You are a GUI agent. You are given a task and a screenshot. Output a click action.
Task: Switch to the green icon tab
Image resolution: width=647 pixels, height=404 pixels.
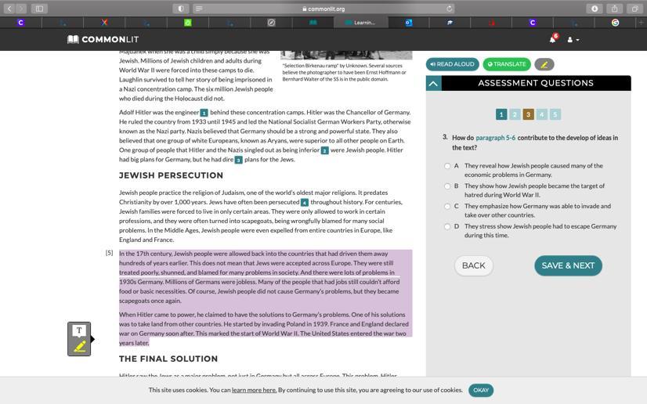[188, 23]
